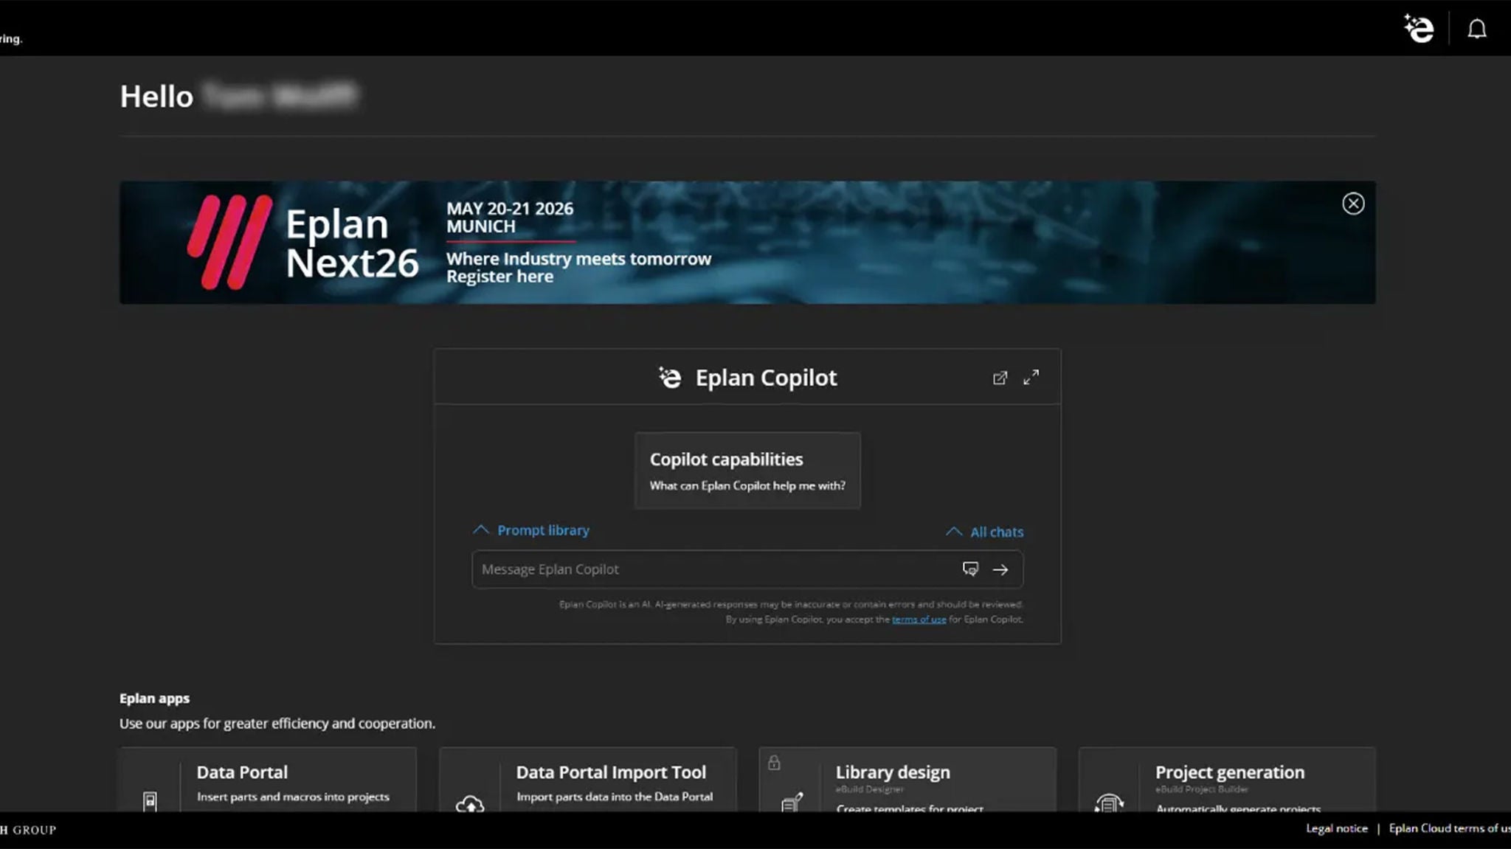Image resolution: width=1511 pixels, height=849 pixels.
Task: Click the Eplan Copilot title text
Action: 766,378
